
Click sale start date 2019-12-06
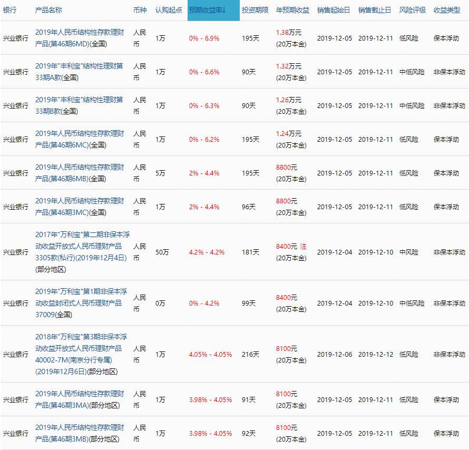click(x=335, y=355)
